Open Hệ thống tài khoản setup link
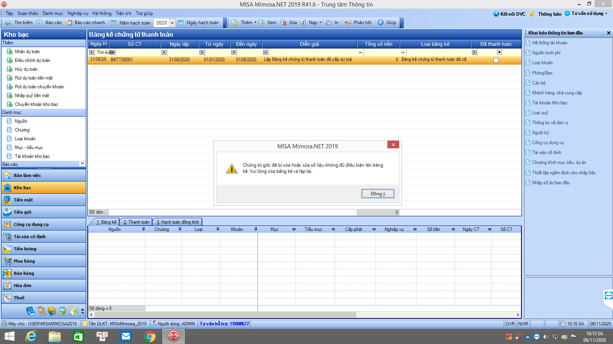Screen dimensions: 613x344 coord(549,43)
